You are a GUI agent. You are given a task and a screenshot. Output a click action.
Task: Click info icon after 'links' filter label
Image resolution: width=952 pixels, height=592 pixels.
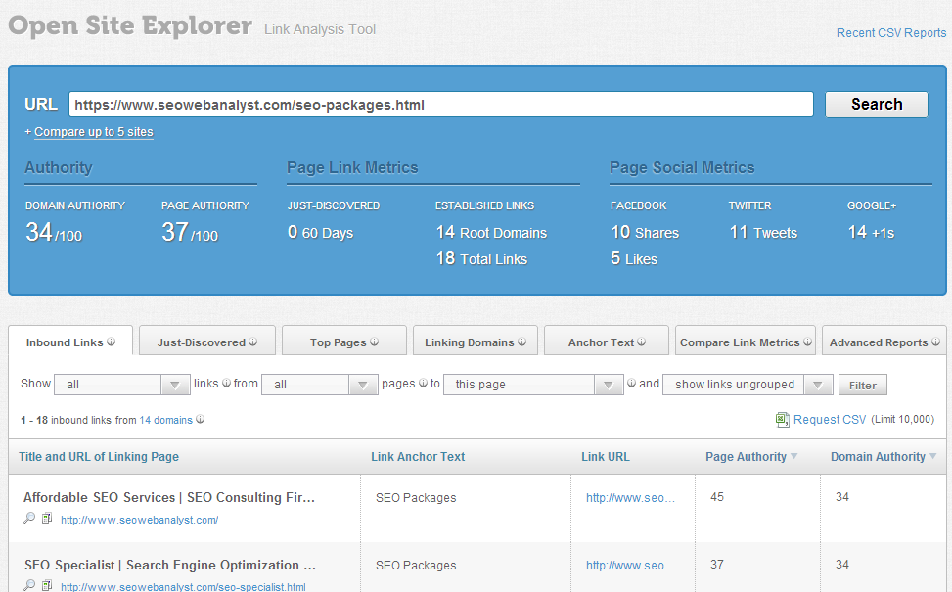[x=226, y=383]
